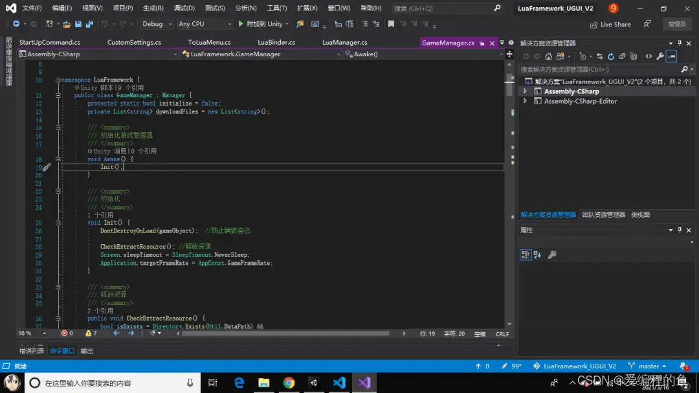The width and height of the screenshot is (699, 393).
Task: Open Solution Explorer properties via wrench icon
Action: click(660, 56)
